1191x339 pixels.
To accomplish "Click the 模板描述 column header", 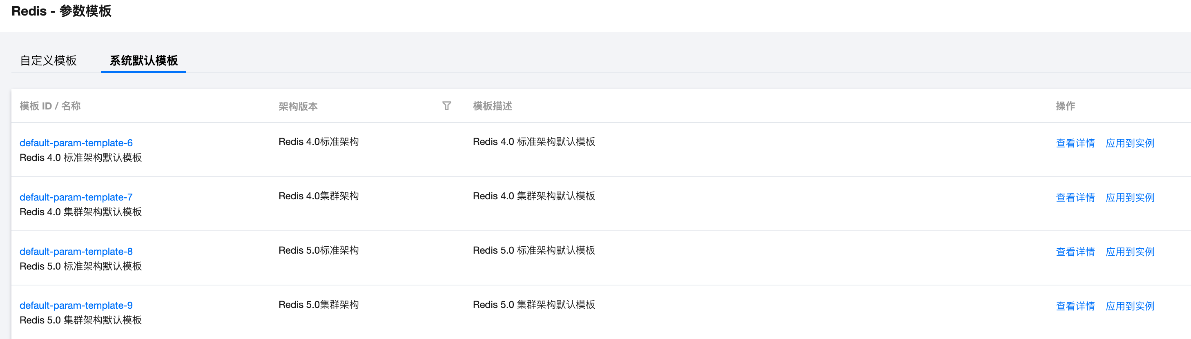I will [x=492, y=106].
